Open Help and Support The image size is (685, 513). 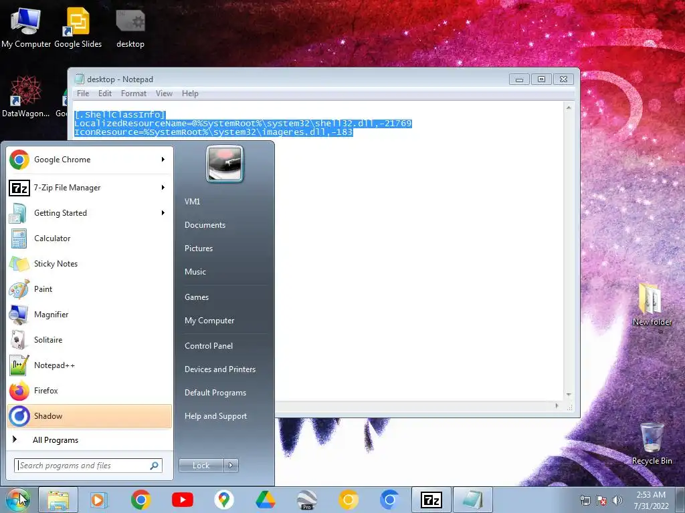pos(216,416)
